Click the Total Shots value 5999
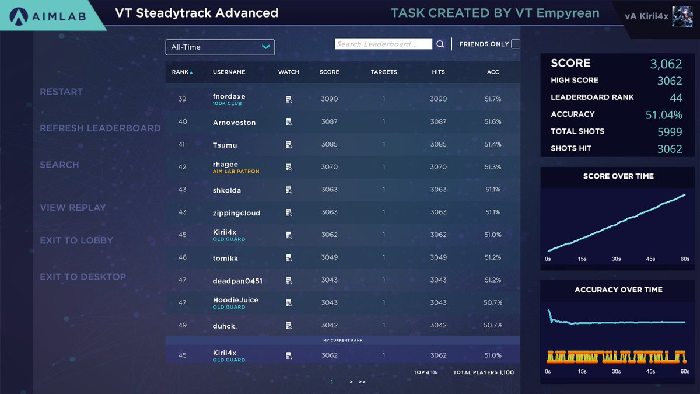The height and width of the screenshot is (394, 700). coord(669,132)
